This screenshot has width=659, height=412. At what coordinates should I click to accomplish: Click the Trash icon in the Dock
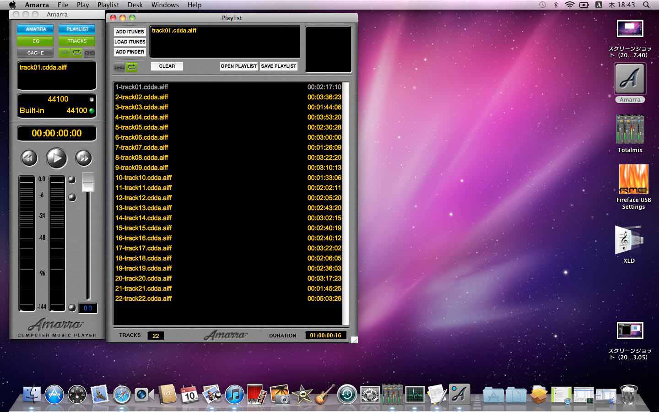coord(629,394)
